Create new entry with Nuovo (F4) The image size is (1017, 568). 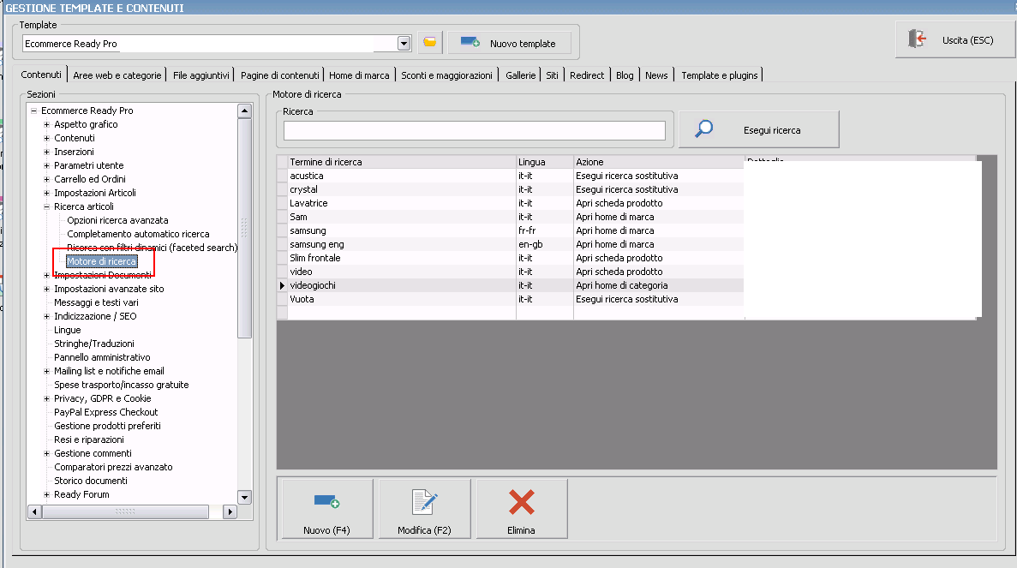(x=326, y=509)
